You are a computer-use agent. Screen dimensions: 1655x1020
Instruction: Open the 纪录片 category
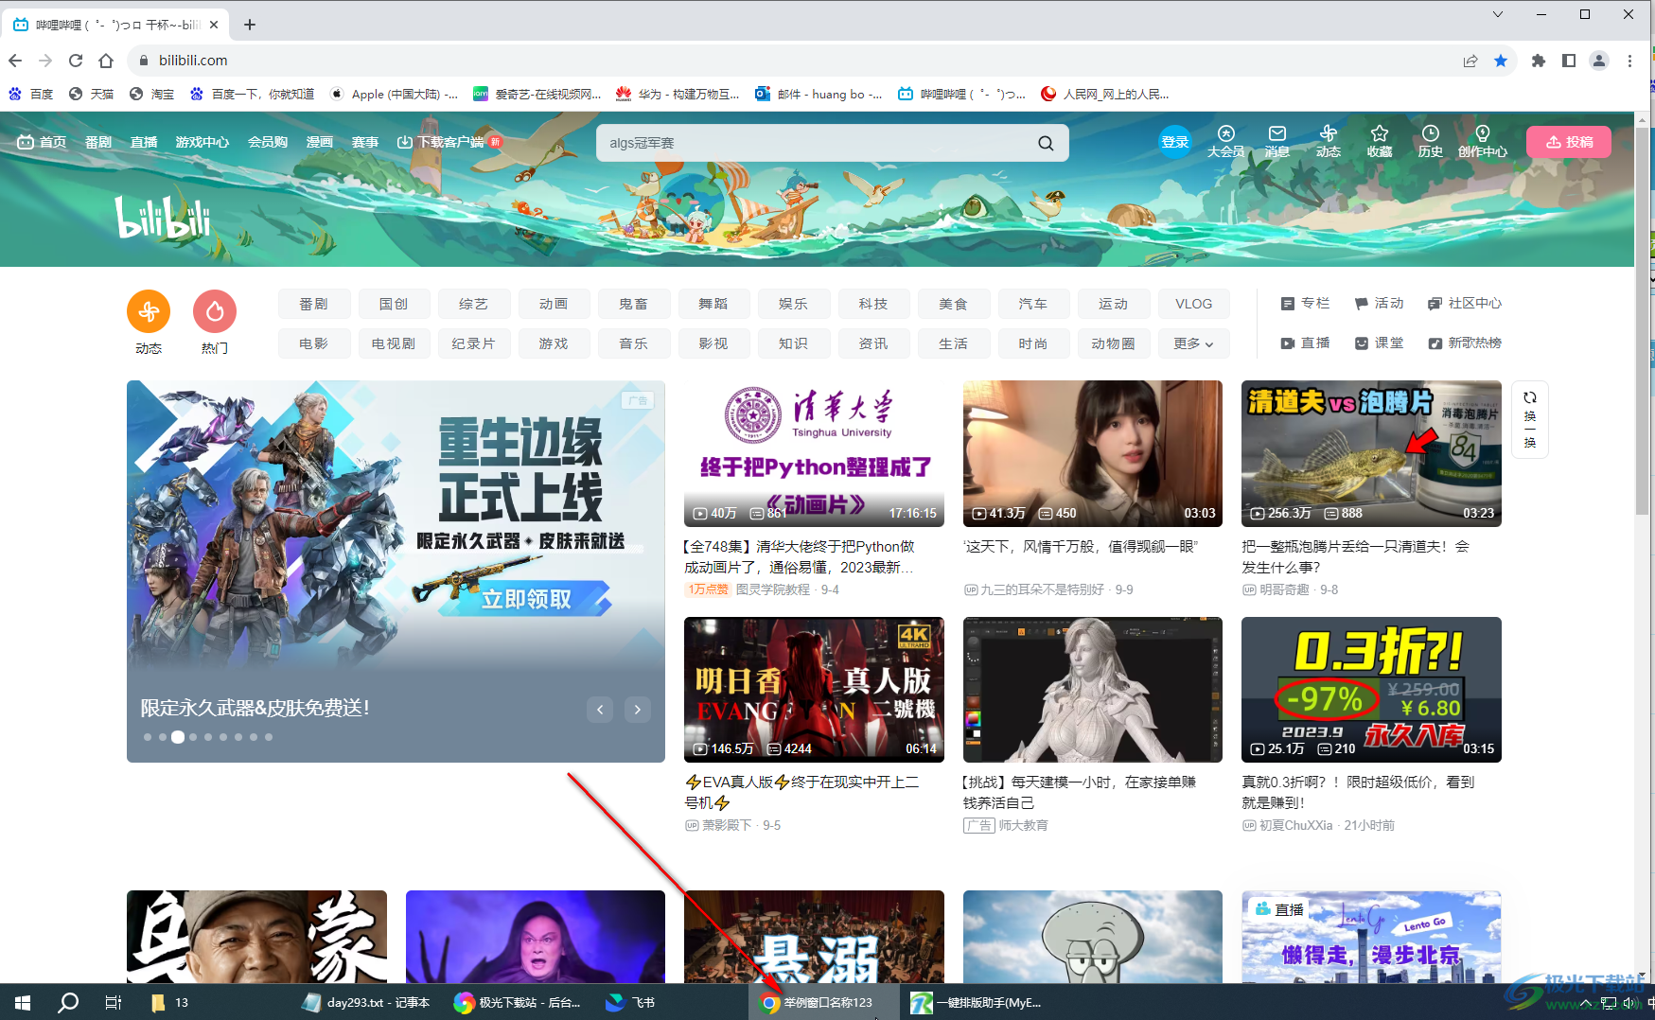pos(474,343)
